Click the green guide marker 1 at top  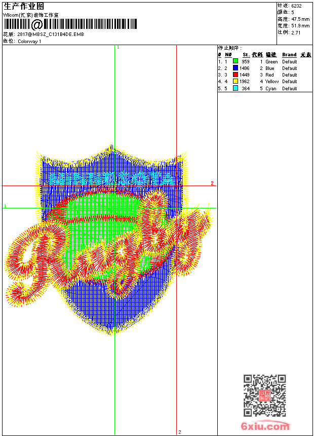(118, 48)
